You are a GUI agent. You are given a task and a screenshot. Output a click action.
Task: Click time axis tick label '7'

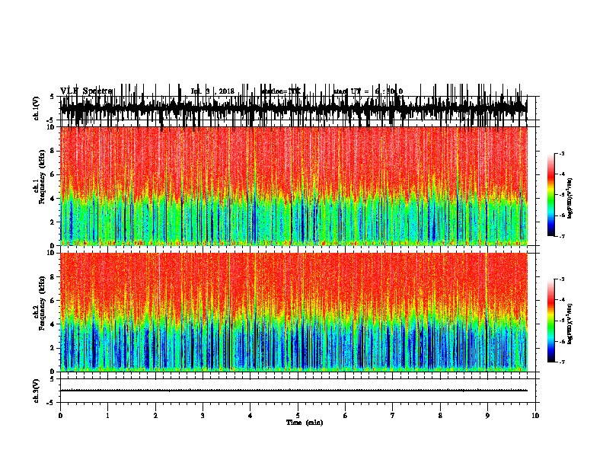[x=393, y=416]
